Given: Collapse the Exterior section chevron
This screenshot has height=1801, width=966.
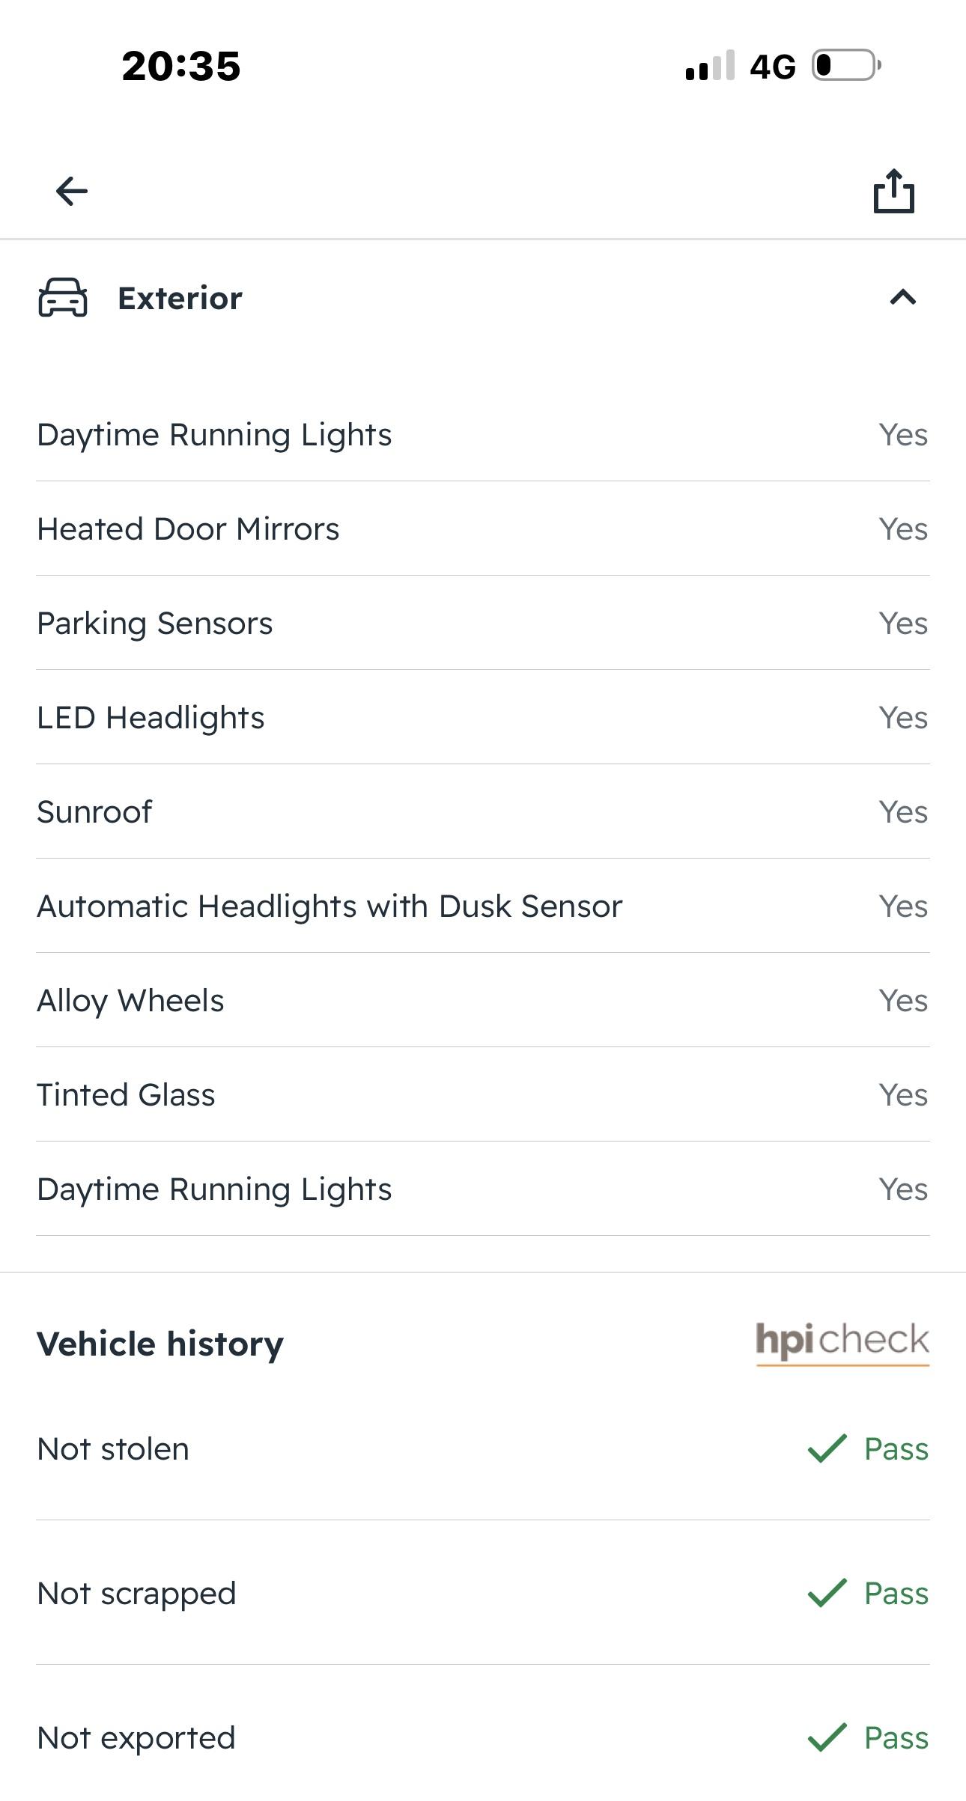Looking at the screenshot, I should tap(903, 298).
